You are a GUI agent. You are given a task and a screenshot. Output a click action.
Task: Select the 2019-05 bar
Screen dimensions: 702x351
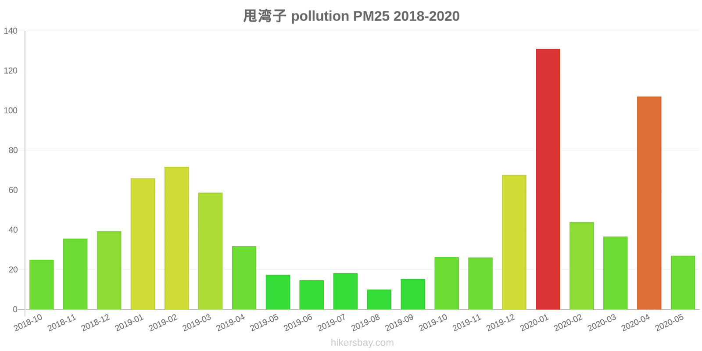[278, 292]
